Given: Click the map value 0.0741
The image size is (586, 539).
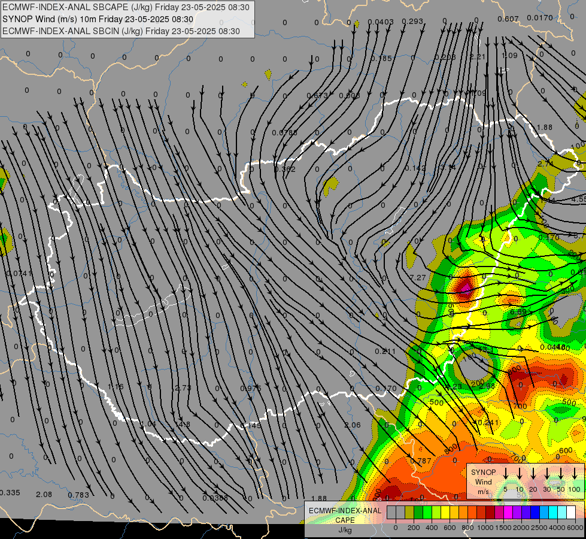Looking at the screenshot, I should point(19,274).
